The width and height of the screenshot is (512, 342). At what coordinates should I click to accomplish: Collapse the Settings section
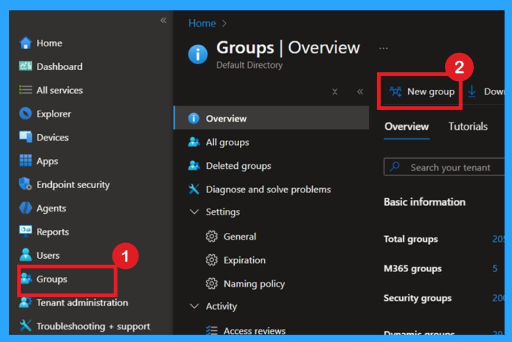[x=194, y=212]
